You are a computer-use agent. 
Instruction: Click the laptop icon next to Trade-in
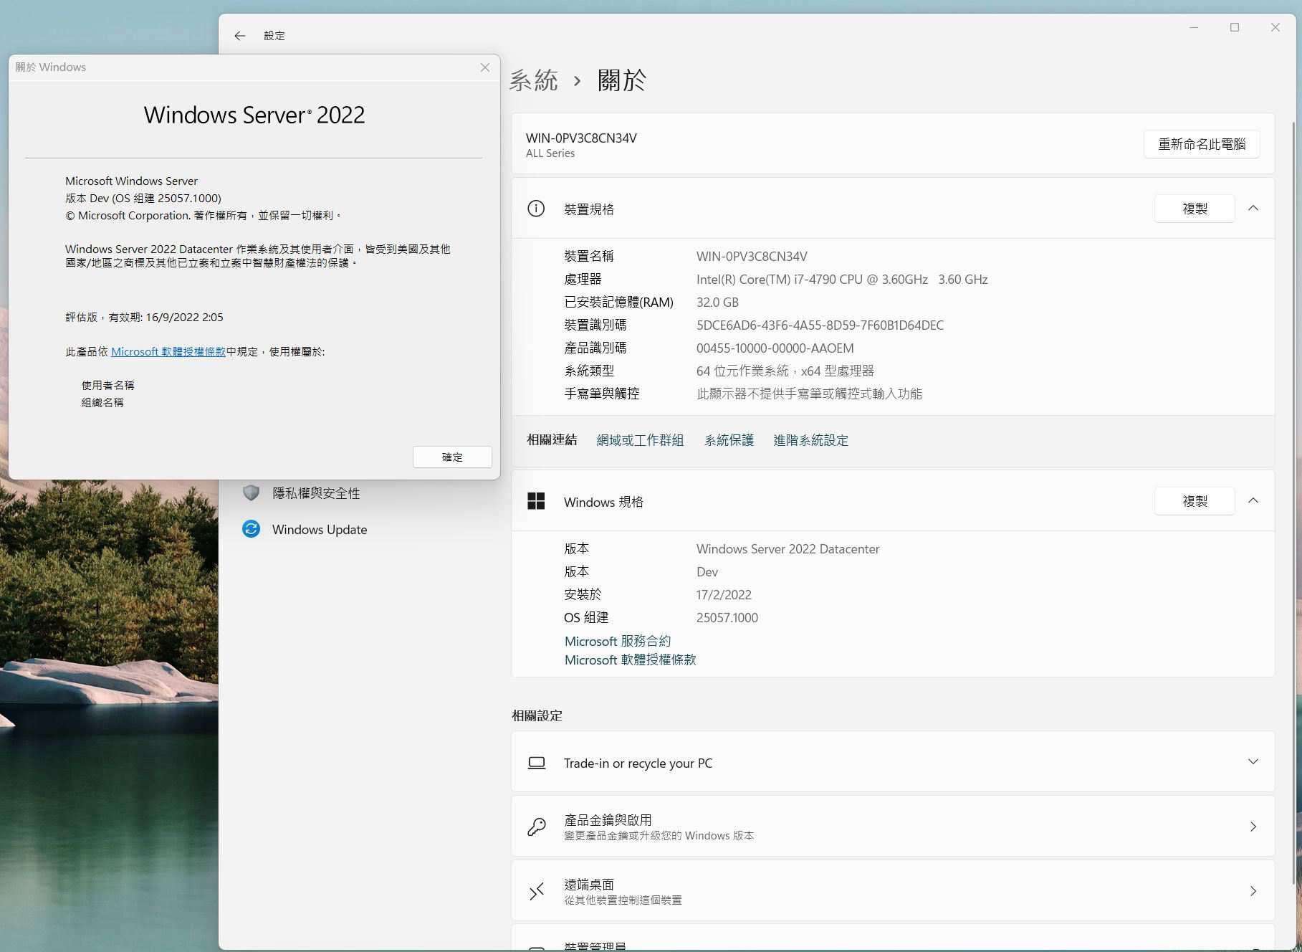(536, 763)
